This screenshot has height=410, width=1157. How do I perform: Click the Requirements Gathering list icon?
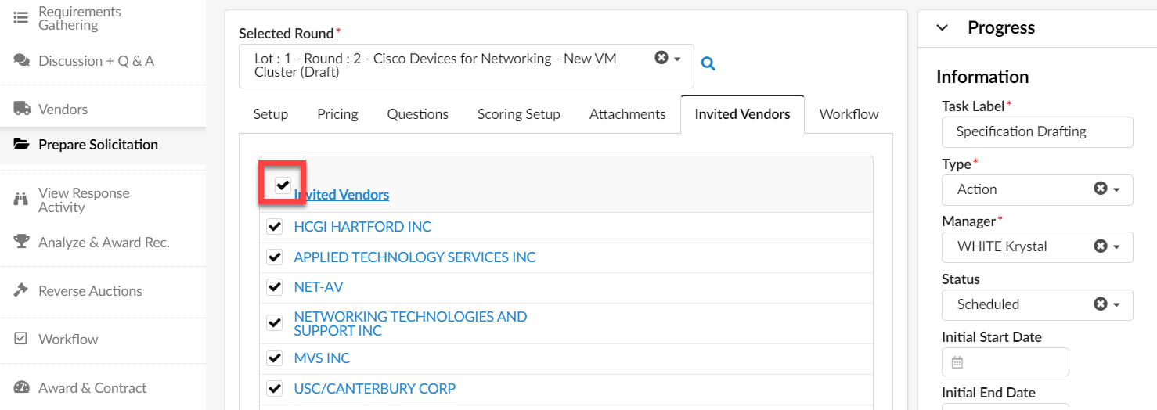pyautogui.click(x=22, y=17)
